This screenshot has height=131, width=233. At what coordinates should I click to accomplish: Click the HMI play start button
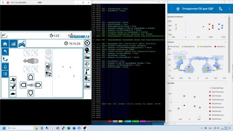coord(87,43)
